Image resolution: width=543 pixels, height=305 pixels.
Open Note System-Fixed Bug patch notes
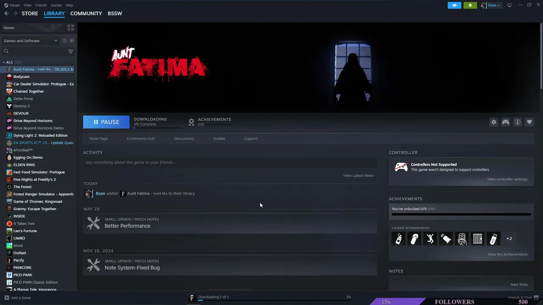(230, 265)
